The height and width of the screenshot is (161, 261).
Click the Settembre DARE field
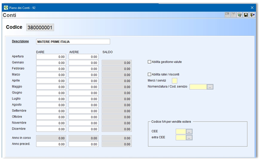point(51,111)
